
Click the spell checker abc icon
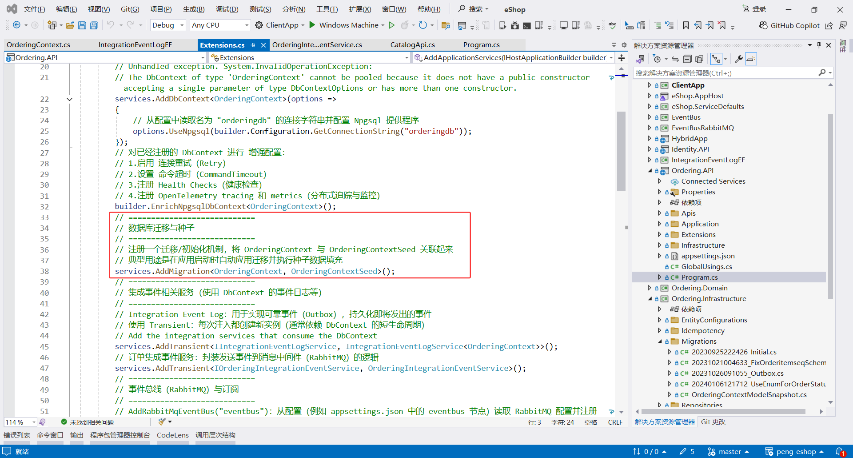tap(613, 25)
